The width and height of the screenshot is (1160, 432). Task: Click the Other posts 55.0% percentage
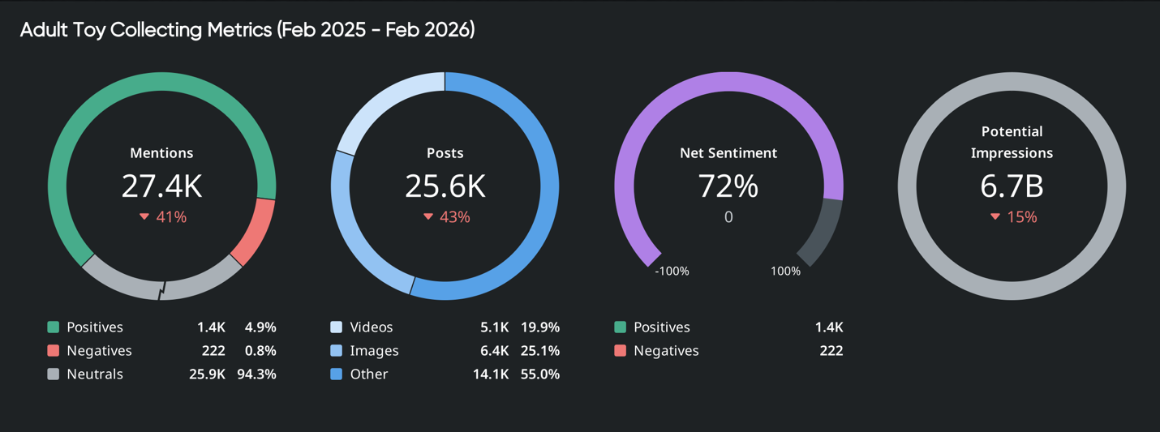click(x=540, y=374)
